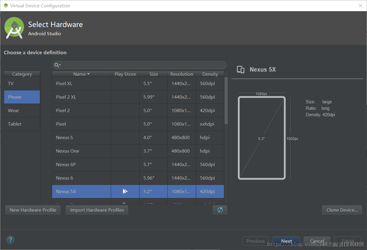Select the Pixel XL device row

[x=138, y=84]
